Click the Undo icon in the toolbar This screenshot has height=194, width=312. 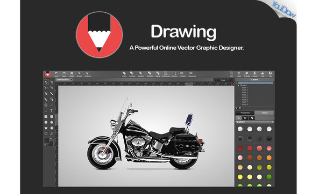point(56,73)
